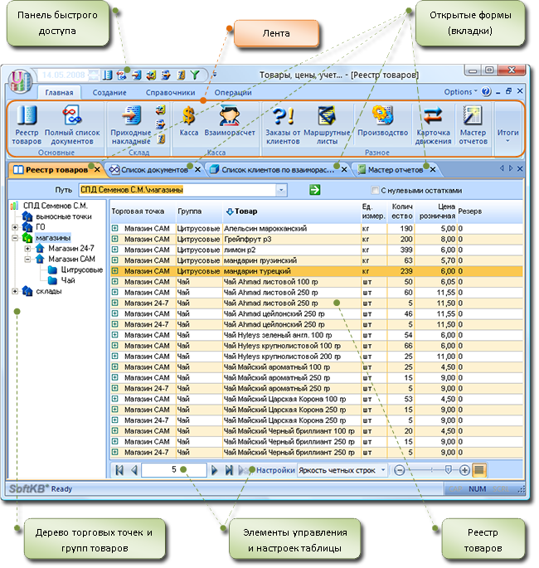
Task: Open Маршрутные листы in ribbon
Action: coord(327,124)
